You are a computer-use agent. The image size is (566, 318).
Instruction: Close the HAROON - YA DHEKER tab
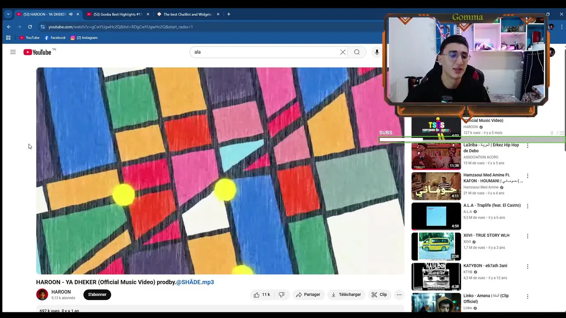click(78, 14)
